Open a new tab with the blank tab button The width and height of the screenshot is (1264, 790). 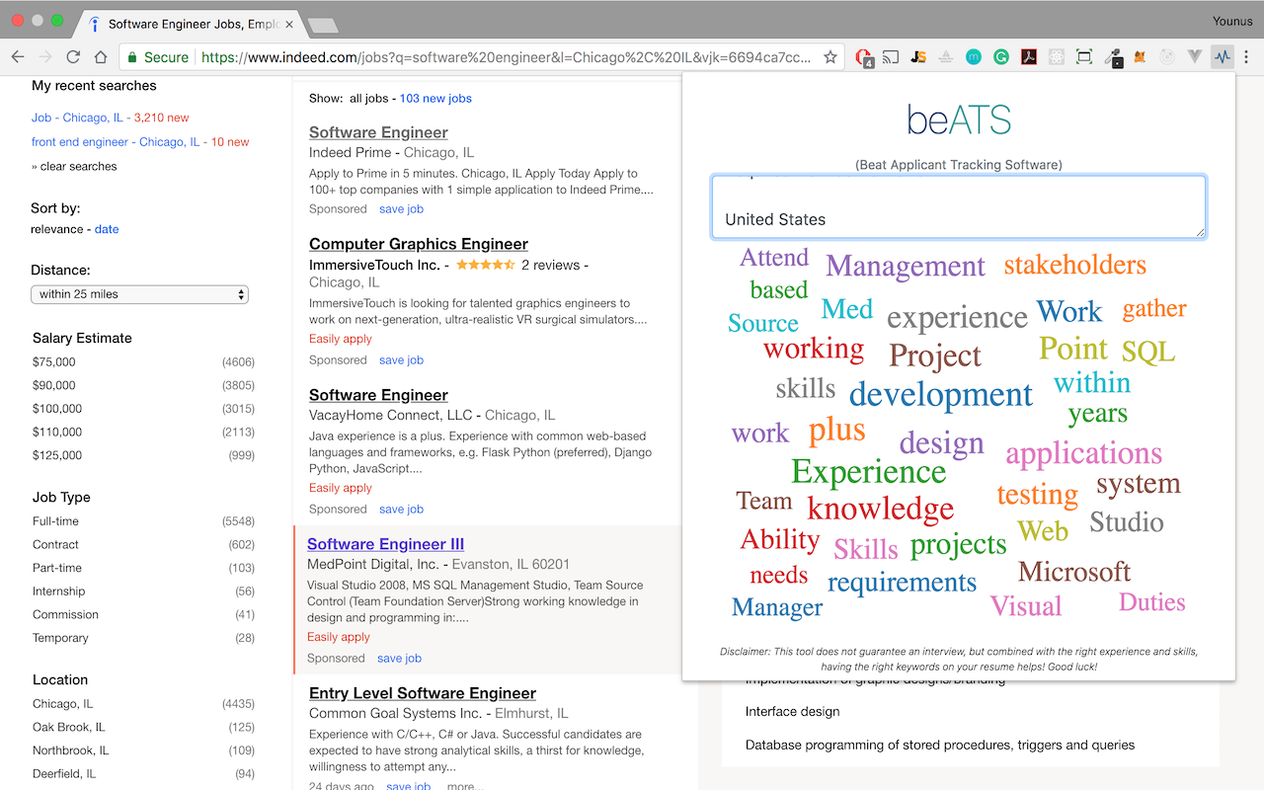tap(322, 25)
